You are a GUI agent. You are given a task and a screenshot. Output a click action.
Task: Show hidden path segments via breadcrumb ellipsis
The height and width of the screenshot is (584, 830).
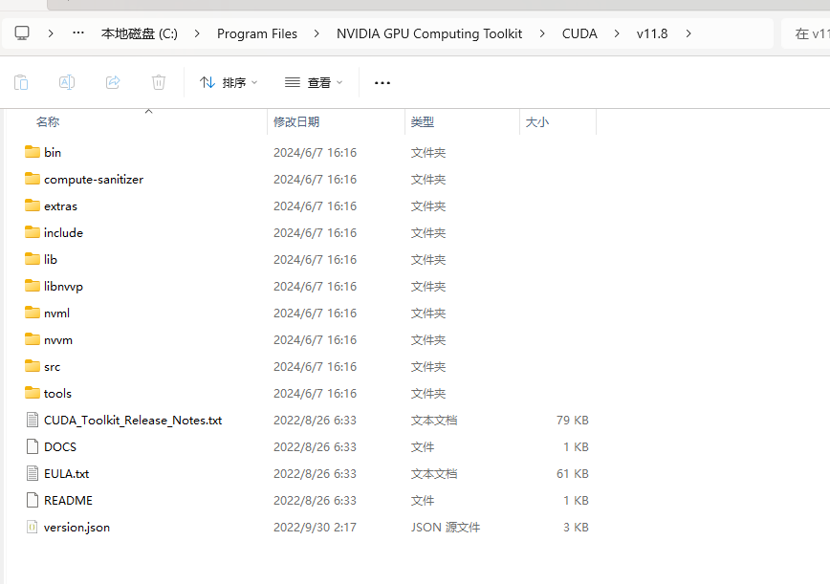point(78,33)
